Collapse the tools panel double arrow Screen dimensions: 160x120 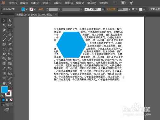pyautogui.click(x=2, y=14)
